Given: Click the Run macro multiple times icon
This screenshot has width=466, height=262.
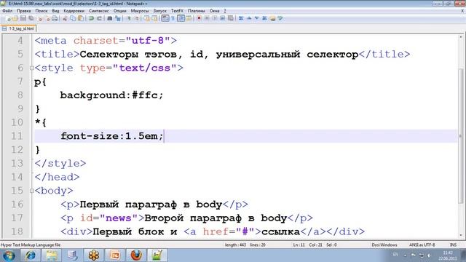Looking at the screenshot, I should (222, 18).
